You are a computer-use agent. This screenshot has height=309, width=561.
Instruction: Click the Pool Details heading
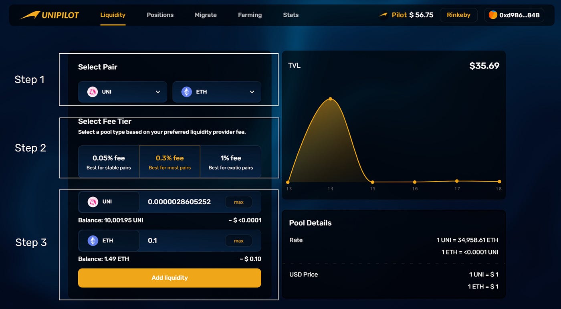(311, 223)
